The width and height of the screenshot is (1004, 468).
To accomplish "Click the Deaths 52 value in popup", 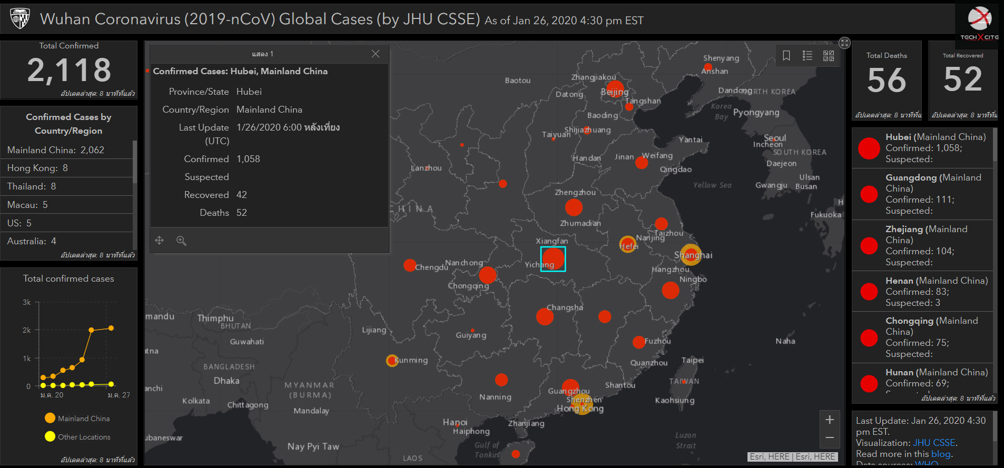I will 242,213.
